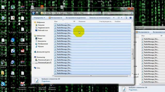Click Воспроизвести in the background window

(x=143, y=32)
